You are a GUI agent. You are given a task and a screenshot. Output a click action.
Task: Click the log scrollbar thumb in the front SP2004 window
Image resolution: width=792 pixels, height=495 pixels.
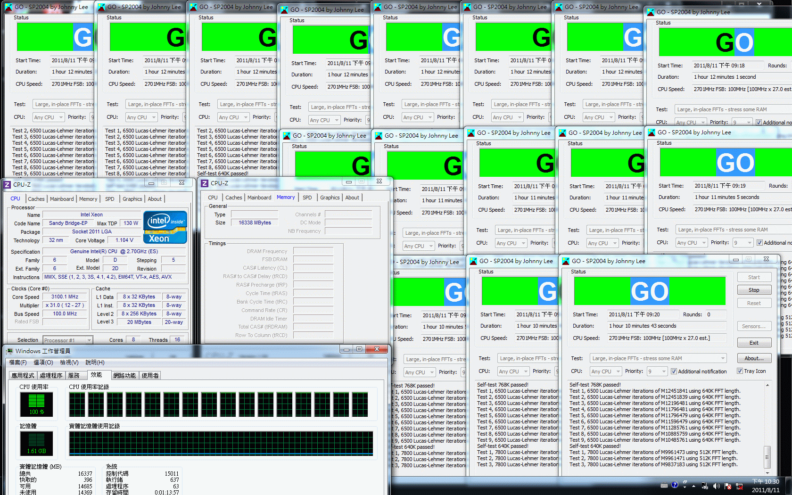coord(767,457)
